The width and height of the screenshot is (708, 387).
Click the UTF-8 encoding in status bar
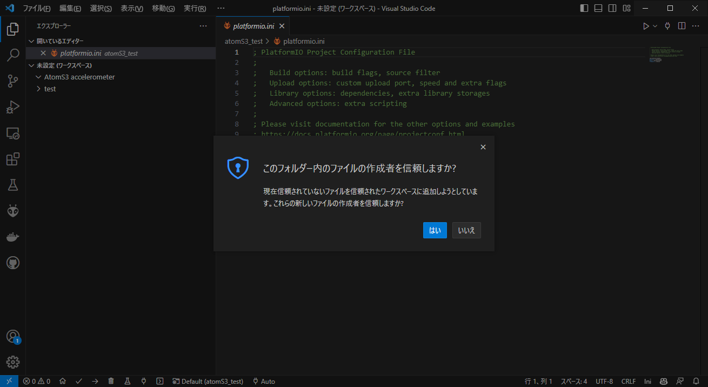click(x=604, y=381)
